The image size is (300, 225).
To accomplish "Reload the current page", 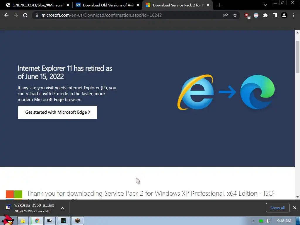I will tap(25, 15).
